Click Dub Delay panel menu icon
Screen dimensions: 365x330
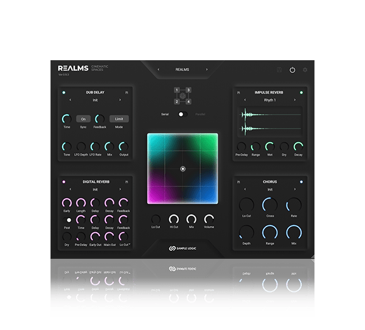tap(127, 92)
